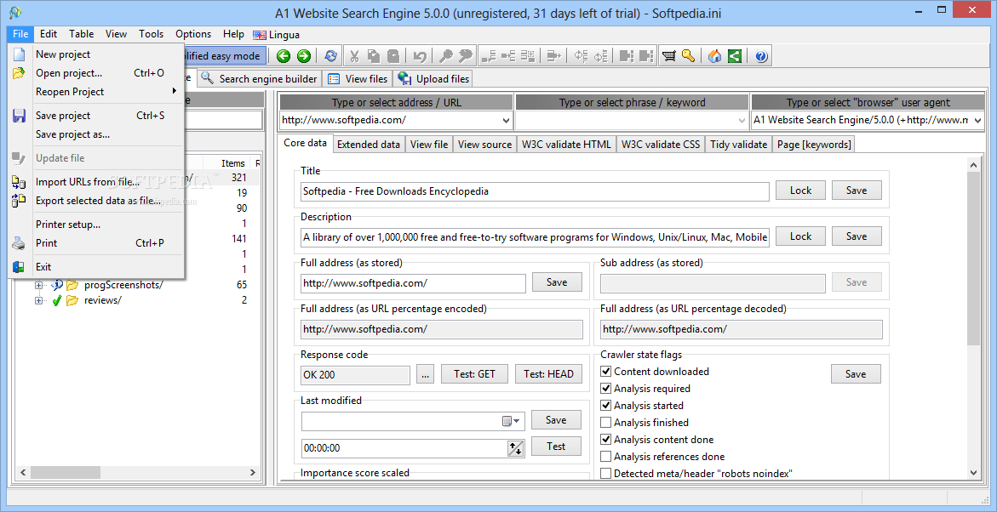Open the Upload files tab
997x512 pixels.
[433, 79]
